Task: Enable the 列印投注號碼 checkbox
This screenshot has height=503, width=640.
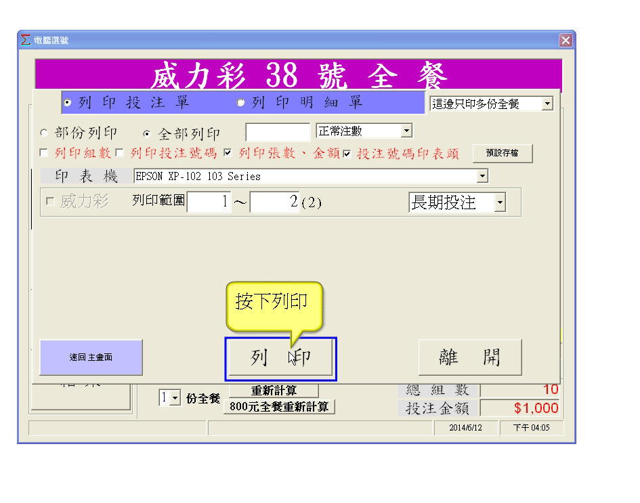Action: [120, 153]
